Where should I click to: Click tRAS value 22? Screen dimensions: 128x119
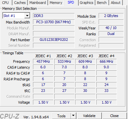85,85
